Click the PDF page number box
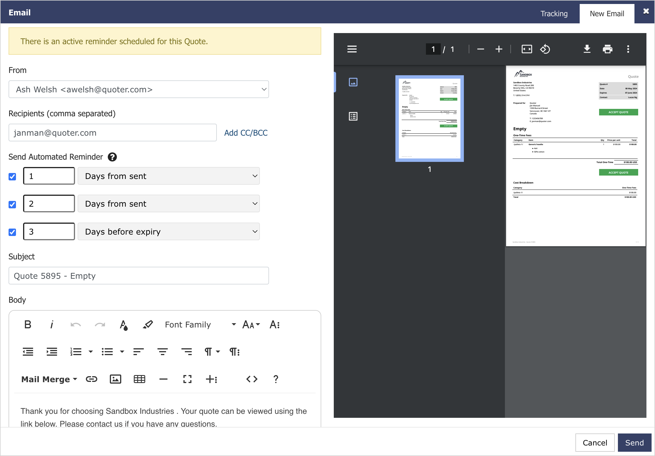The width and height of the screenshot is (655, 456). pos(433,49)
